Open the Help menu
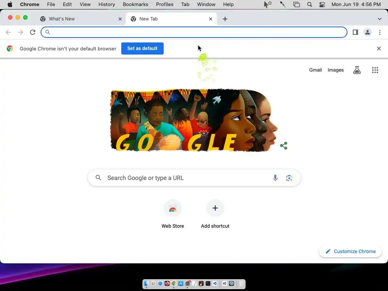Image resolution: width=388 pixels, height=291 pixels. 228,5
